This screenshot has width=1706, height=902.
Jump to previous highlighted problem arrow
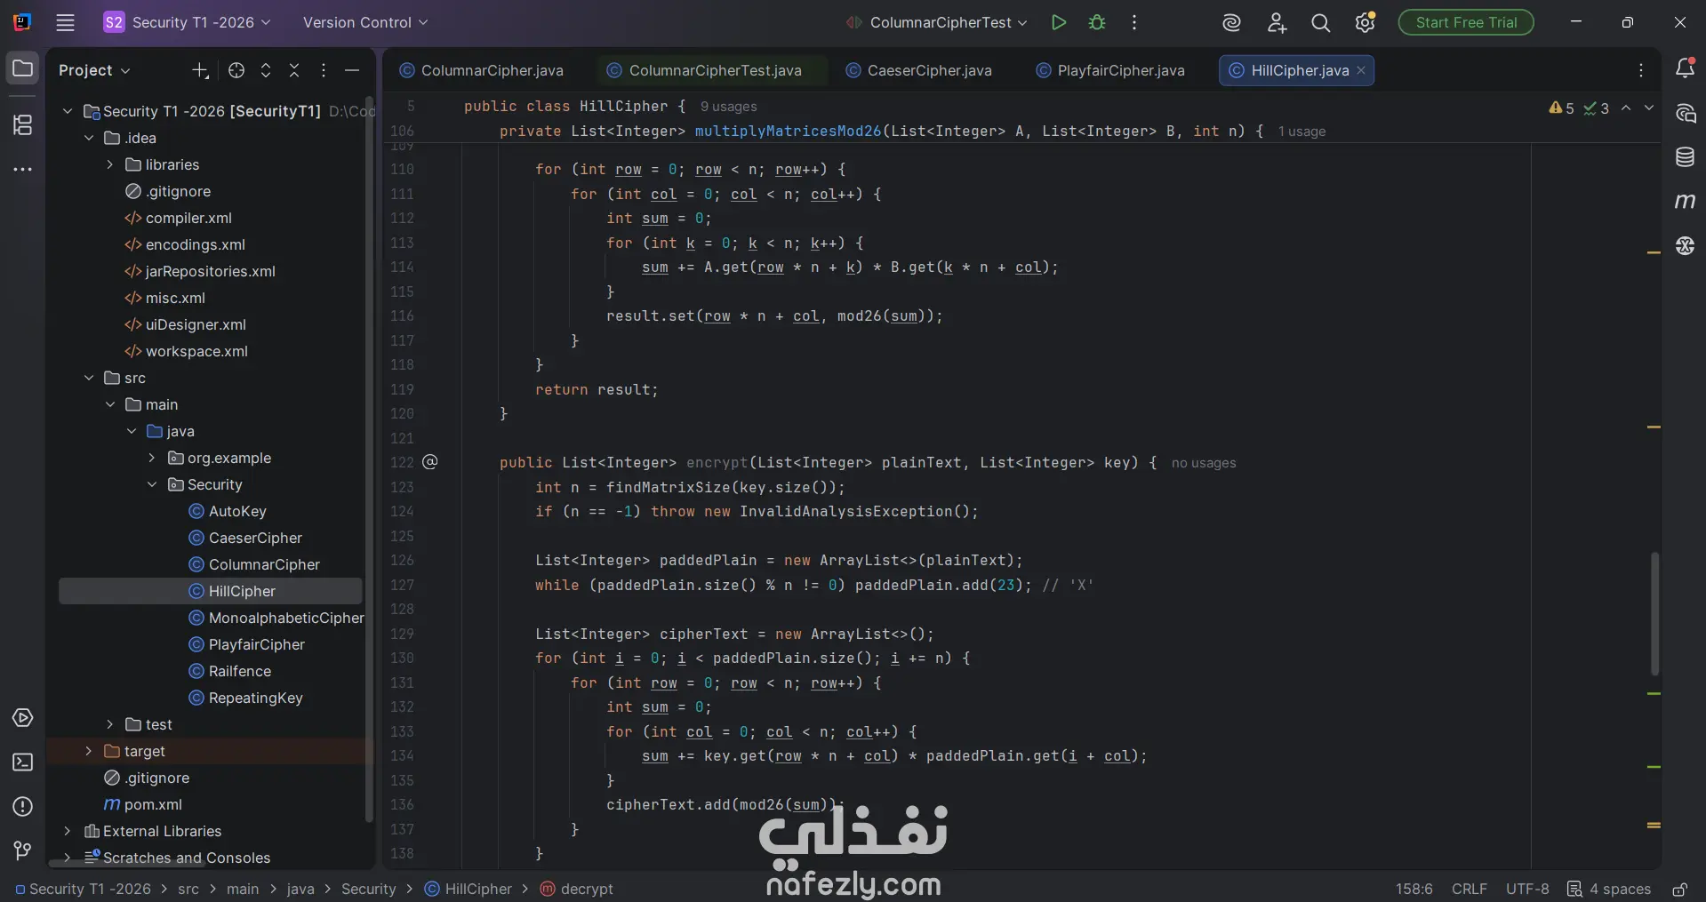coord(1626,108)
